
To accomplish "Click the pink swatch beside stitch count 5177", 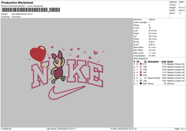I will (x=141, y=64).
